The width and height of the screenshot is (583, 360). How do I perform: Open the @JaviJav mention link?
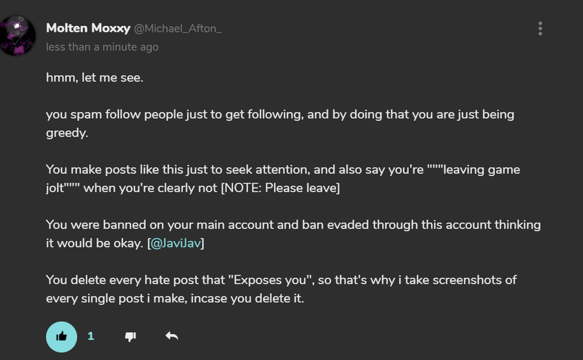[177, 243]
